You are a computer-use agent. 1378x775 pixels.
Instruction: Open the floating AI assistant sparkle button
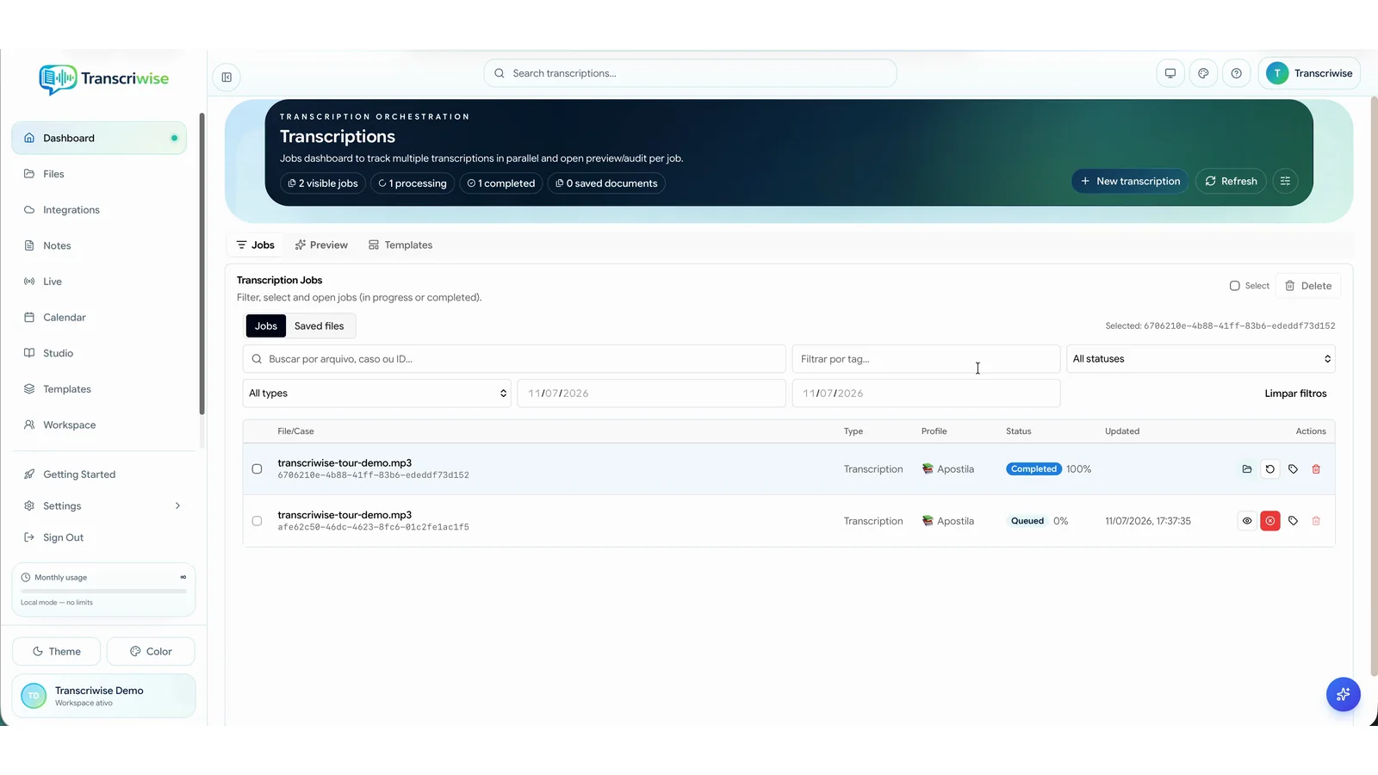click(1343, 694)
